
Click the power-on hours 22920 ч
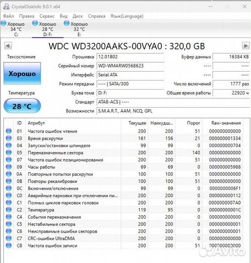tap(232, 93)
